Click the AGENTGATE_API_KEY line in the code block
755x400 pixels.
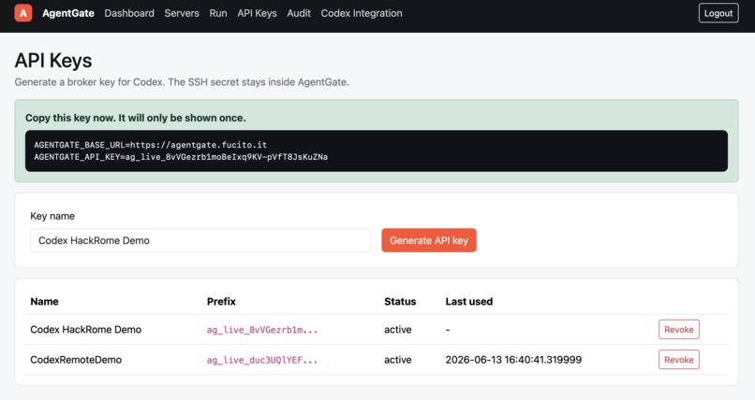point(181,157)
